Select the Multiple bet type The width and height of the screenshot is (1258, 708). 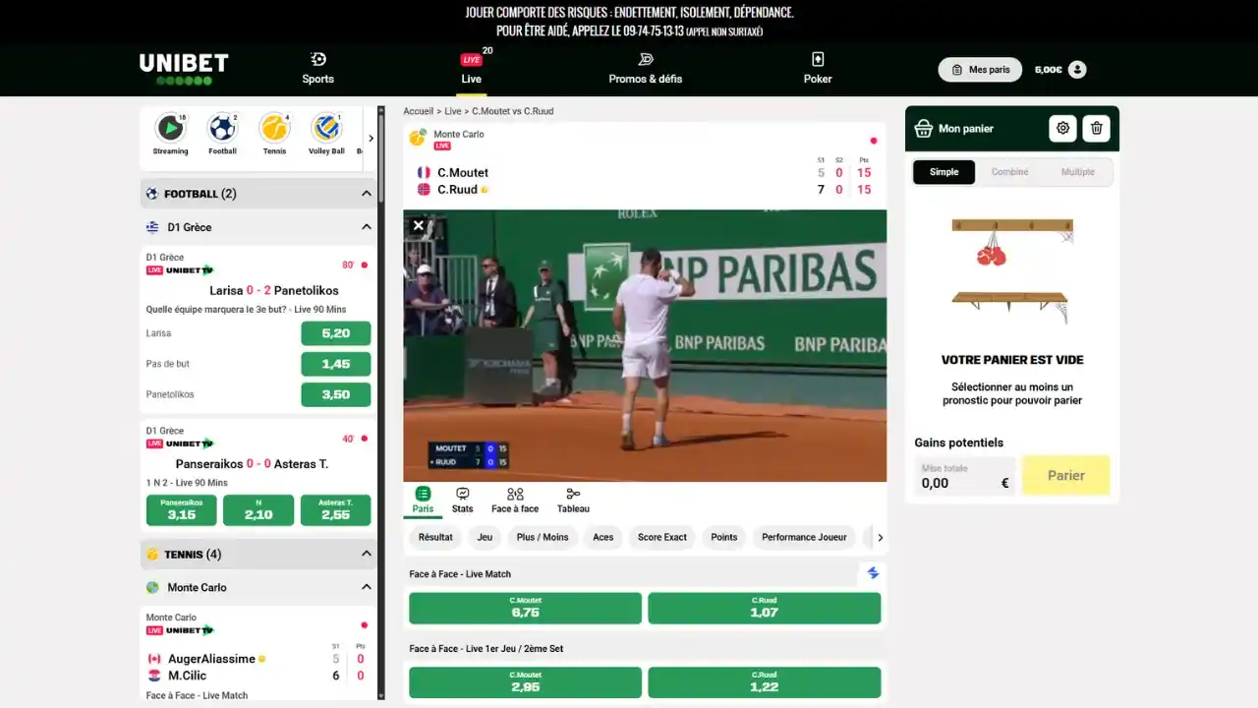point(1077,172)
